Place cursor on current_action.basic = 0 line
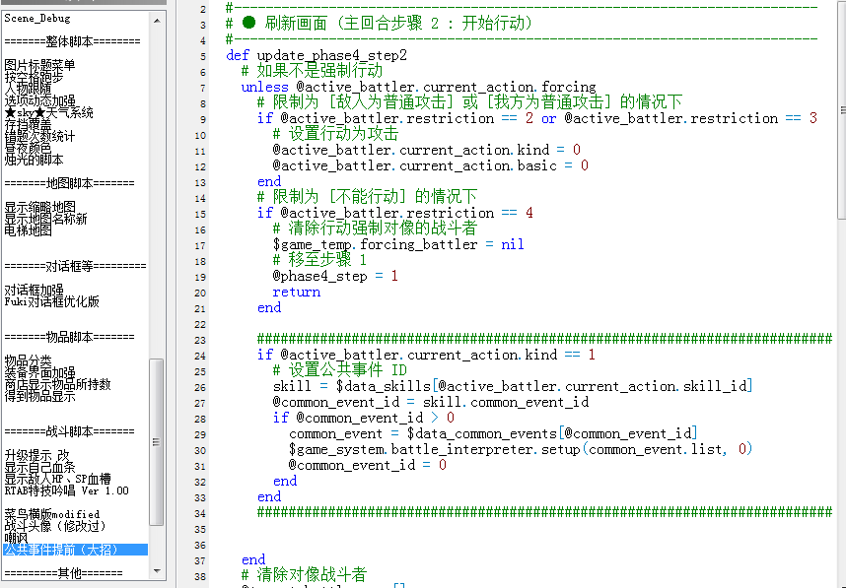This screenshot has width=846, height=588. coord(431,166)
